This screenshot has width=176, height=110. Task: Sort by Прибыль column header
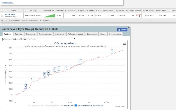click(120, 11)
